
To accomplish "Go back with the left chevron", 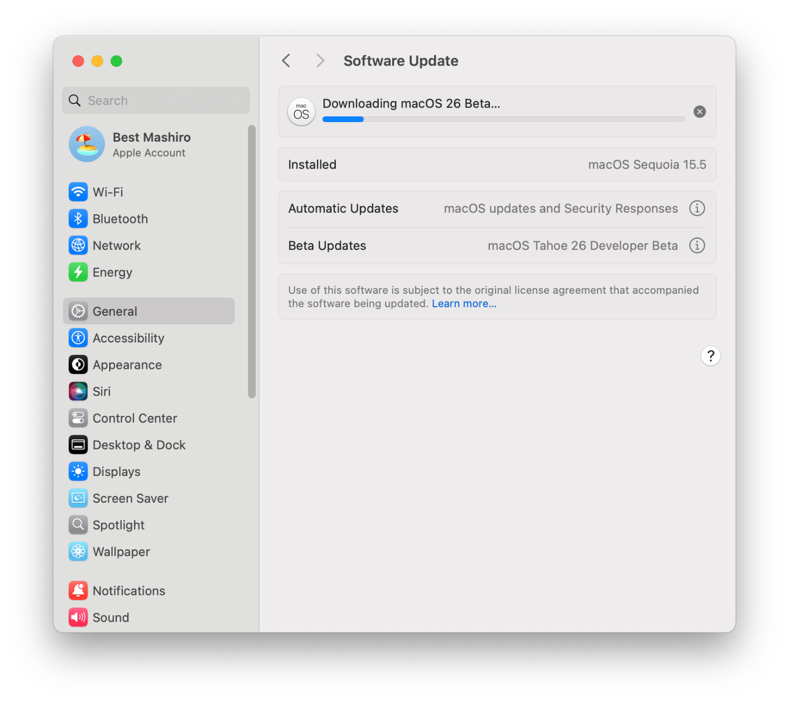I will coord(286,61).
